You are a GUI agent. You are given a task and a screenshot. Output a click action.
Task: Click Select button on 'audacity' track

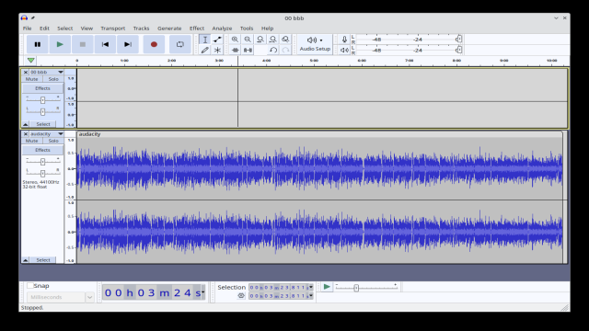(43, 259)
